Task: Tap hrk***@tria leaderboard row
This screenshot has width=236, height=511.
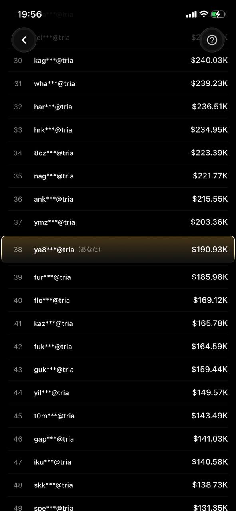Action: [118, 130]
